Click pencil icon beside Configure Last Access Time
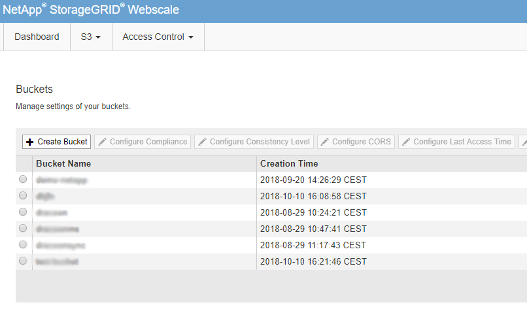Viewport: 527px width, 311px height. point(406,142)
